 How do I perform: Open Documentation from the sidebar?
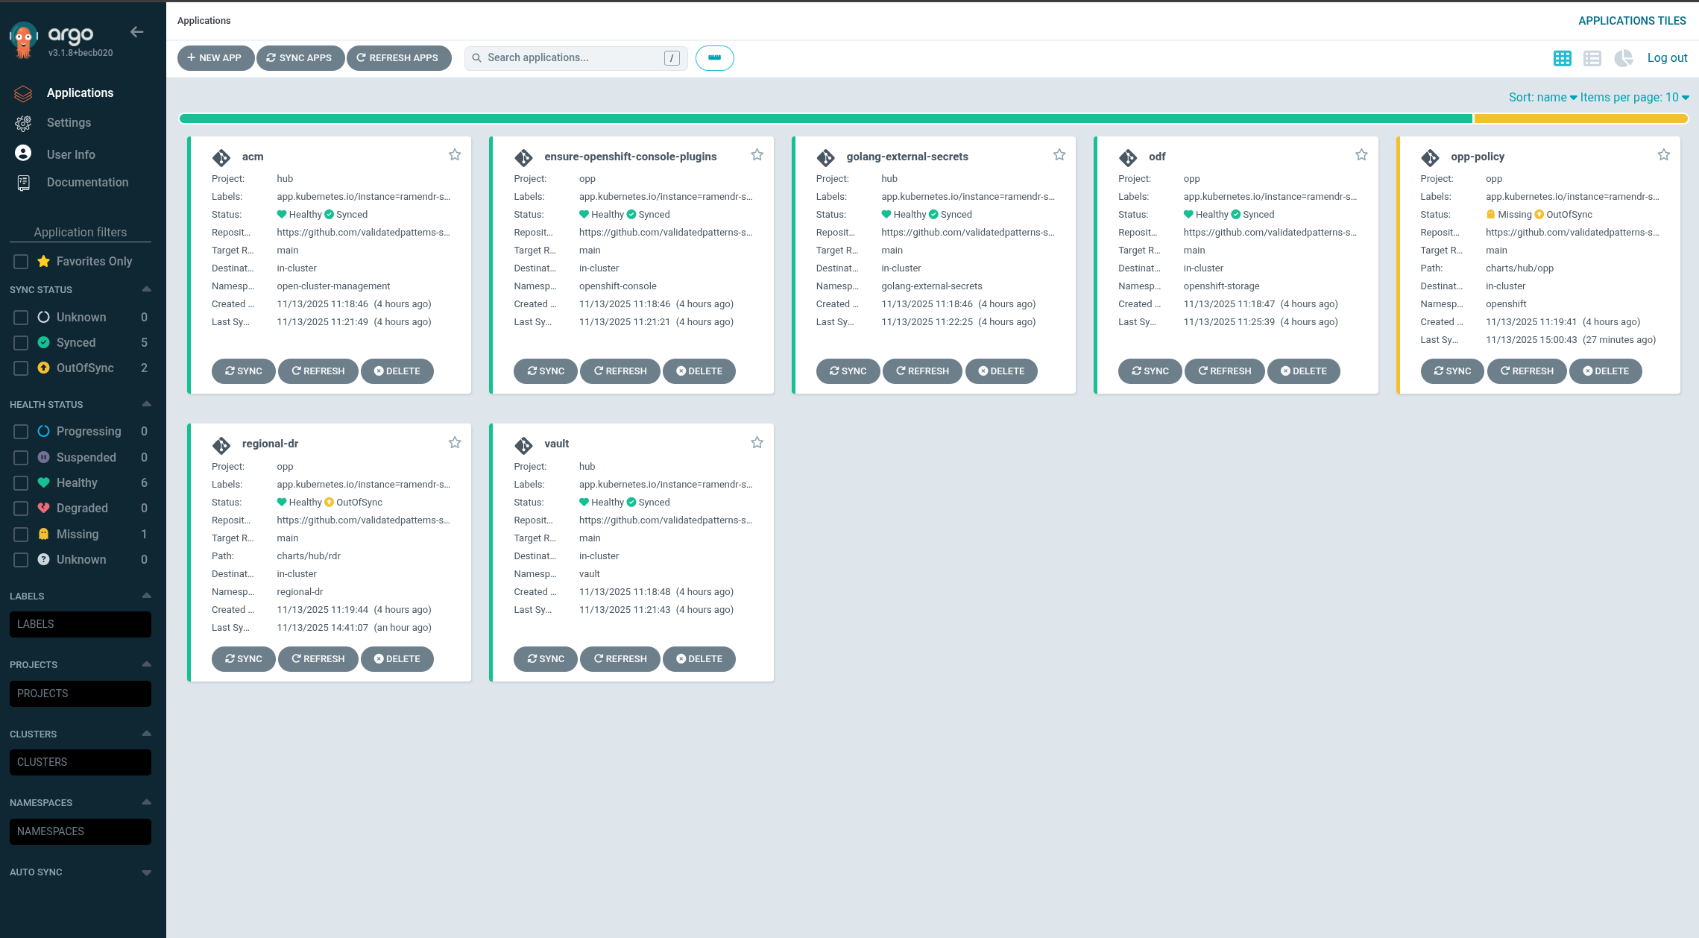[87, 181]
